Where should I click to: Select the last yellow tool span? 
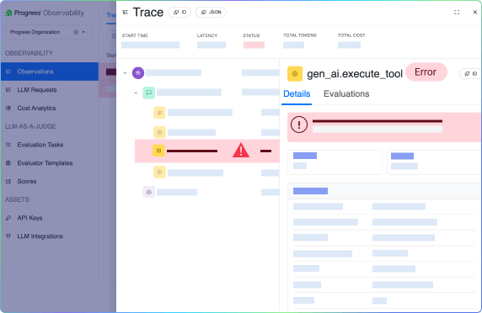click(159, 172)
